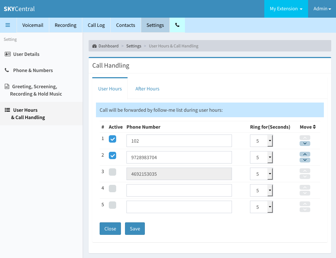Click the Greeting audio file icon

7,86
